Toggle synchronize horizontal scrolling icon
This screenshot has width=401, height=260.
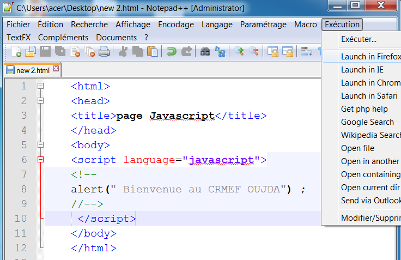coord(288,51)
